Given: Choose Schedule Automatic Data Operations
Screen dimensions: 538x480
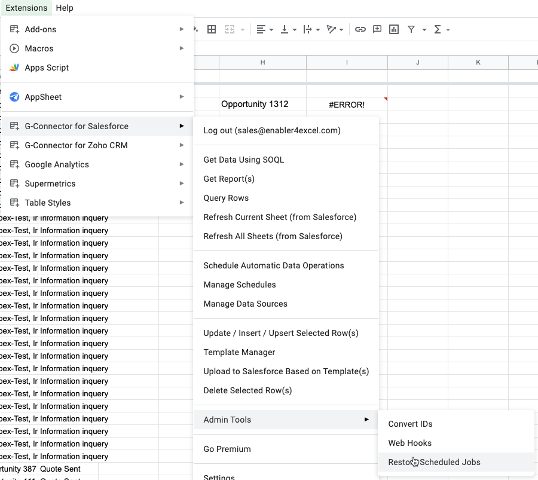Looking at the screenshot, I should (x=286, y=265).
